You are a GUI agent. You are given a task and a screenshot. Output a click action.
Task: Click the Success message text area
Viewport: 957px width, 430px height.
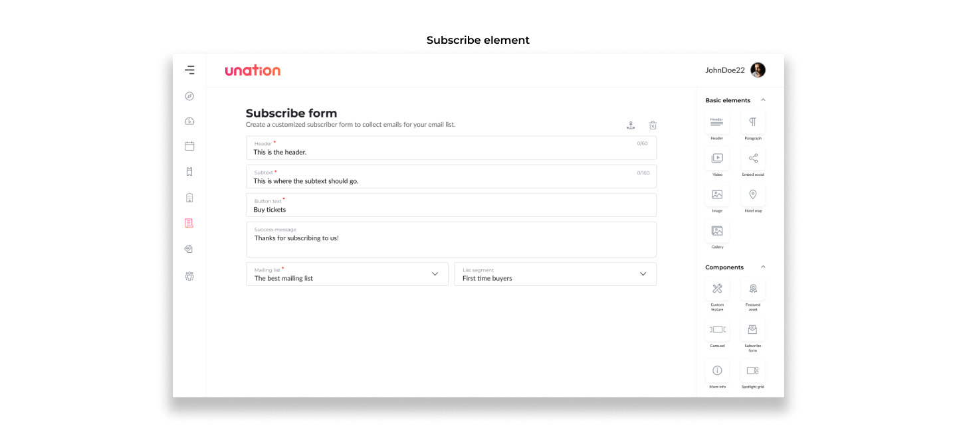pos(451,240)
